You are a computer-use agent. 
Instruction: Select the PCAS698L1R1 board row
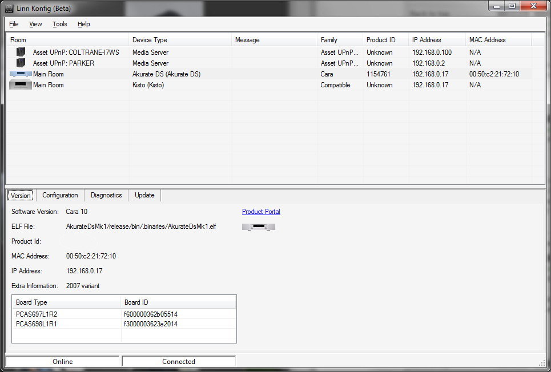[x=124, y=324]
